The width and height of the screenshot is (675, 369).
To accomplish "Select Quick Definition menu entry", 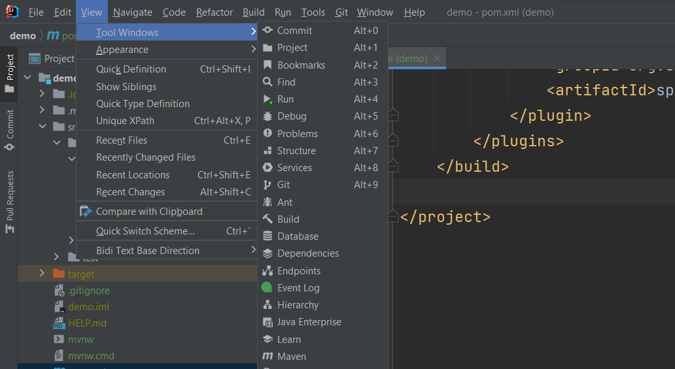I will 167,69.
